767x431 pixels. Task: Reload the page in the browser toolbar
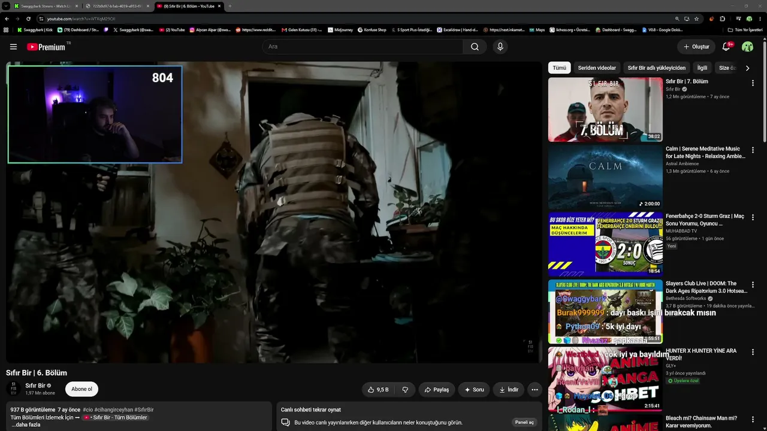(28, 19)
